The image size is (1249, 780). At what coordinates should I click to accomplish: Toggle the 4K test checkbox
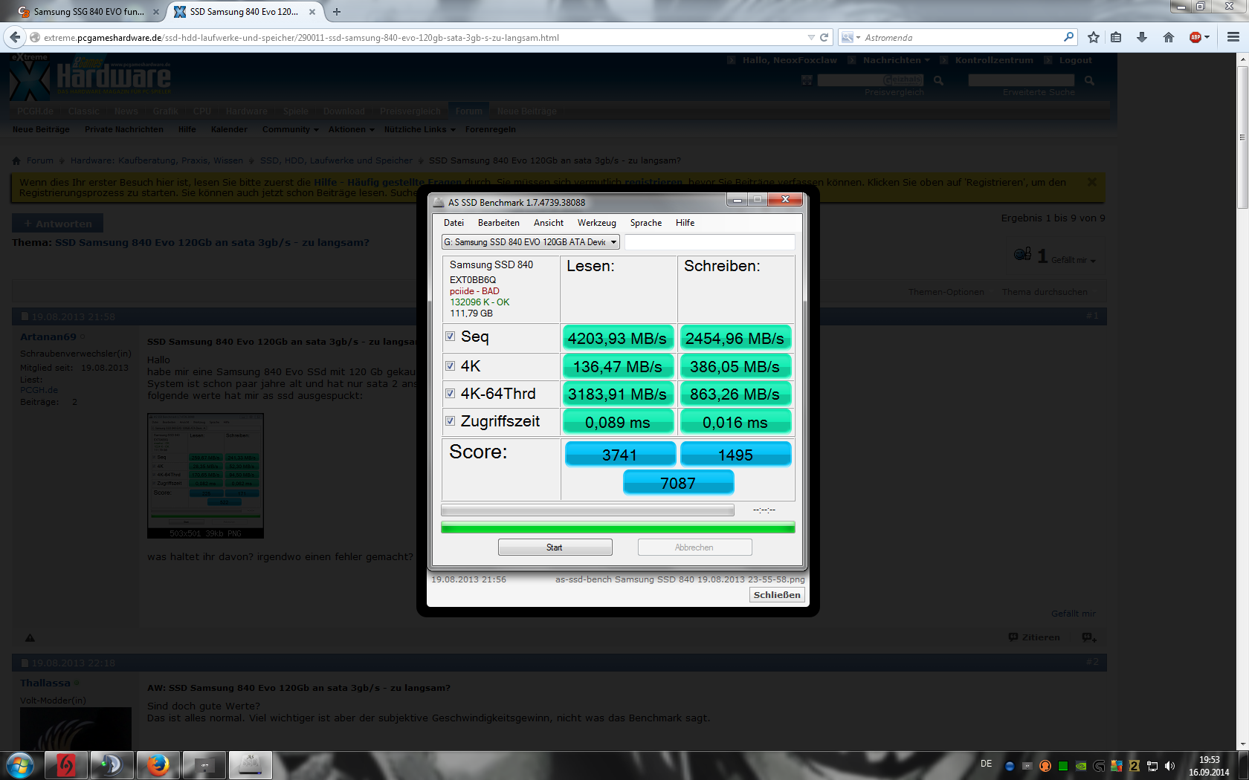coord(450,365)
